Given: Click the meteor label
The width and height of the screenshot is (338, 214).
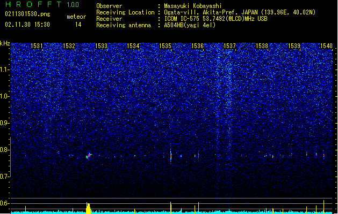Looking at the screenshot, I should point(76,17).
